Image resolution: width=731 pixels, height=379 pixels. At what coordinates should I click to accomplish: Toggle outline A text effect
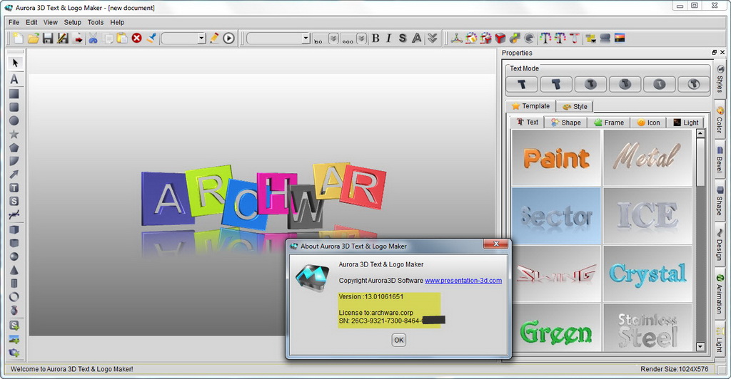pyautogui.click(x=417, y=38)
